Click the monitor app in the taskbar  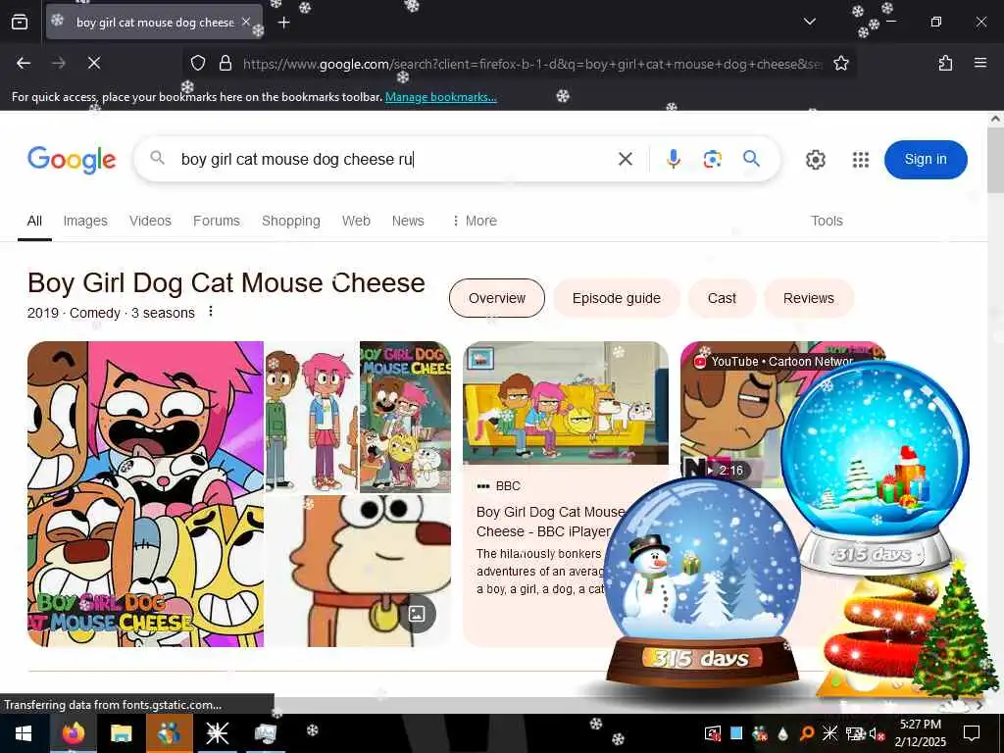[x=265, y=733]
